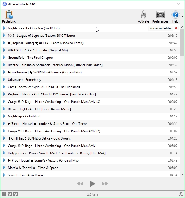Viewport: 185px width, 198px height.
Task: Click duration 0:05:20
Action: (x=172, y=109)
